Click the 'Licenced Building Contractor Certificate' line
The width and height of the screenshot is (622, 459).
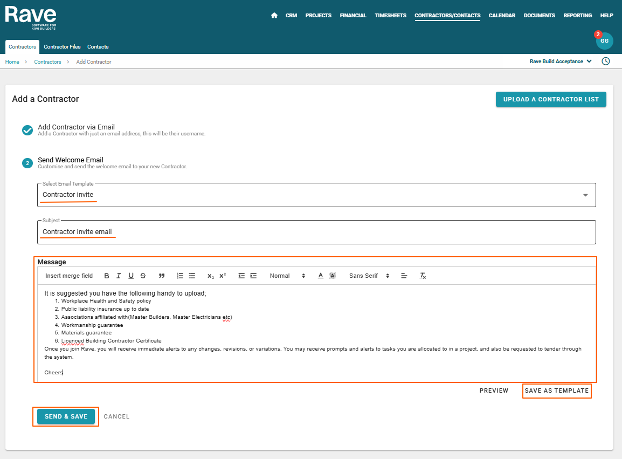tap(112, 341)
